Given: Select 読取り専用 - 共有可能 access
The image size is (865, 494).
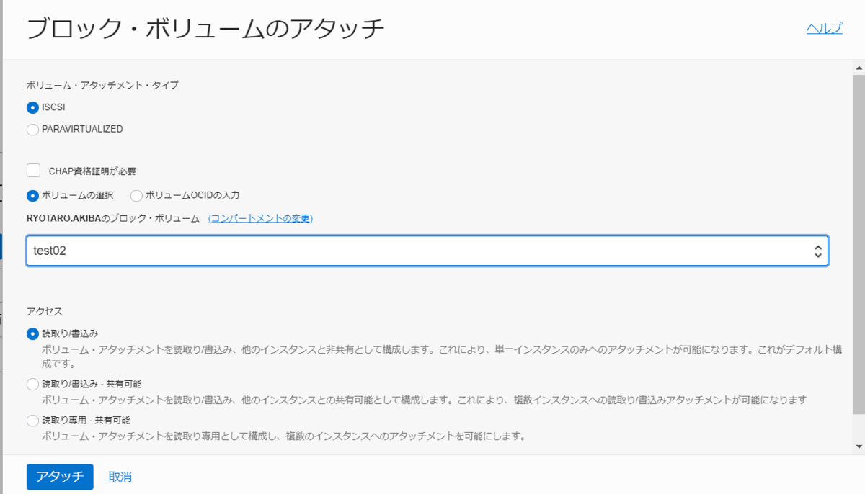Looking at the screenshot, I should (x=32, y=420).
